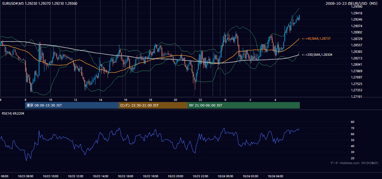Screen dimensions: 382x179
Task: Click the 10/23 20:00 time axis label
Action: tap(175, 176)
